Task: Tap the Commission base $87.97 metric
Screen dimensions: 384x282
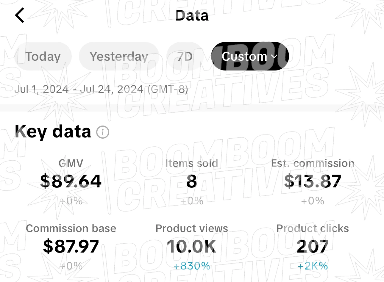Action: [x=71, y=247]
